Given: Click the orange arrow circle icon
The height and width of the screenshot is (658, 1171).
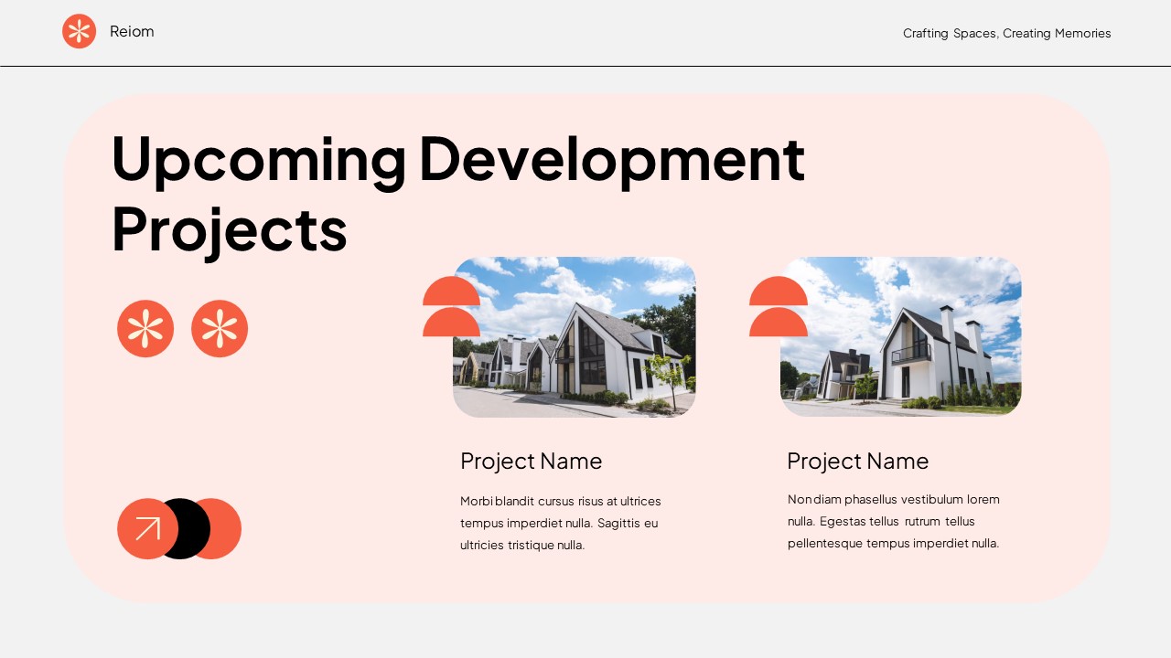Looking at the screenshot, I should point(147,528).
